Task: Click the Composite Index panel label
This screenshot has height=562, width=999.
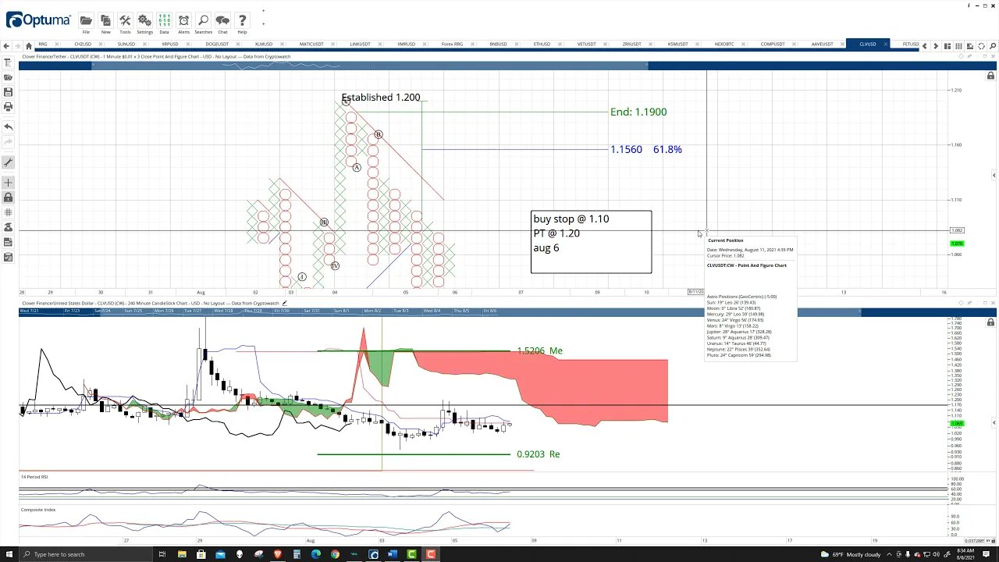Action: pyautogui.click(x=38, y=510)
